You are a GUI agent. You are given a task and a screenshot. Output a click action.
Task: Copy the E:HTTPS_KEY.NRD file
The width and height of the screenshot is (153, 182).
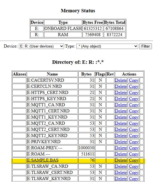click(x=134, y=99)
